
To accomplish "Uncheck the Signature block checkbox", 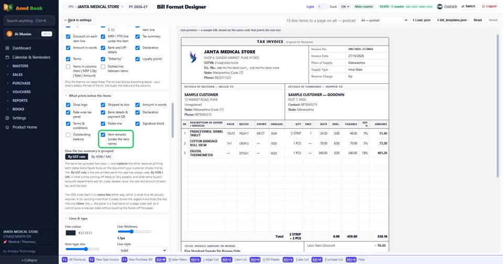I will (137, 124).
